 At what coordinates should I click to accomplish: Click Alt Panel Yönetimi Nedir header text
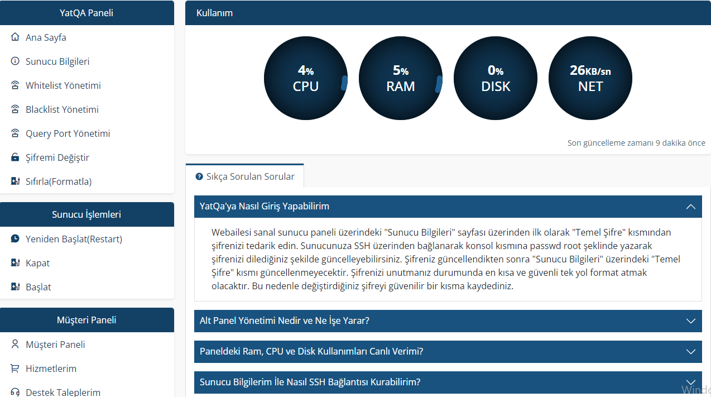[285, 321]
